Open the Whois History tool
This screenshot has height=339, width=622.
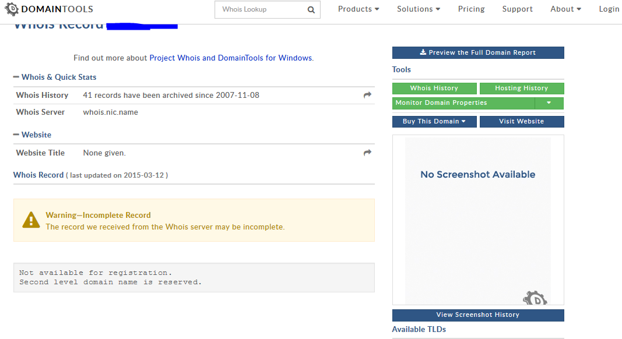point(434,88)
